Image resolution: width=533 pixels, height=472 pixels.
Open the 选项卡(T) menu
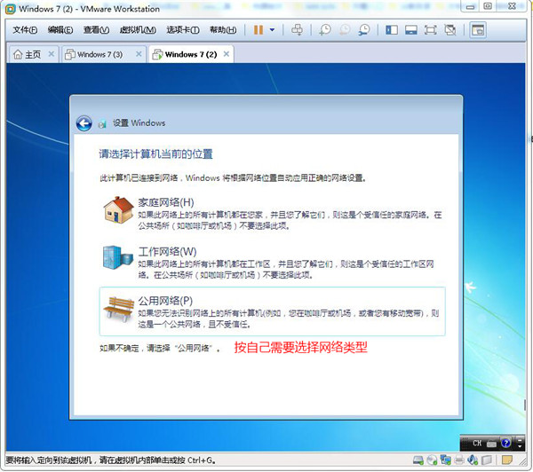pos(183,30)
